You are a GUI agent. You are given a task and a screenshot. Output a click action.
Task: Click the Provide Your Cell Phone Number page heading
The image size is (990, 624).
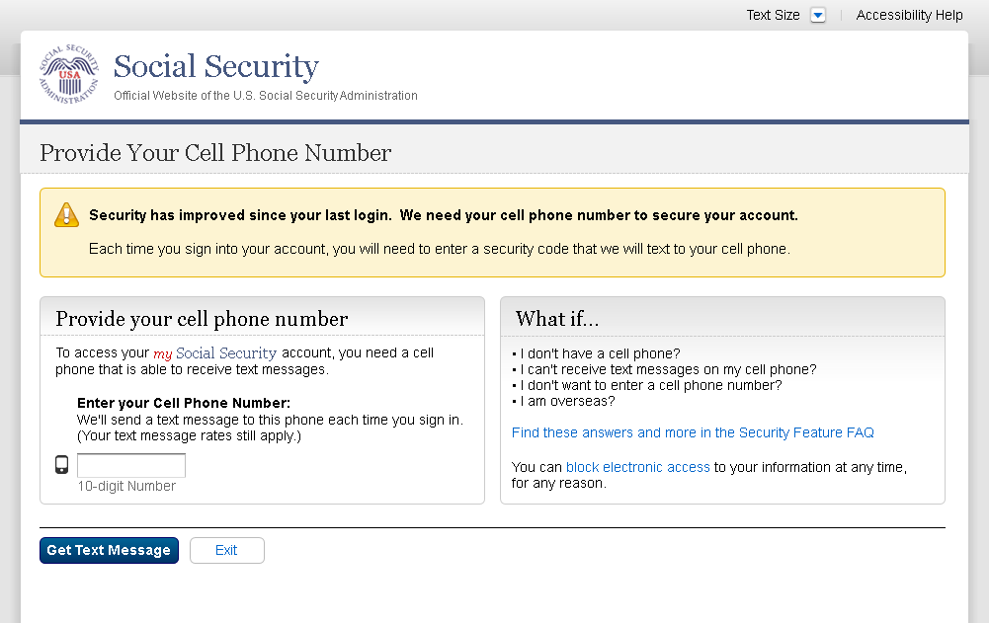point(215,153)
